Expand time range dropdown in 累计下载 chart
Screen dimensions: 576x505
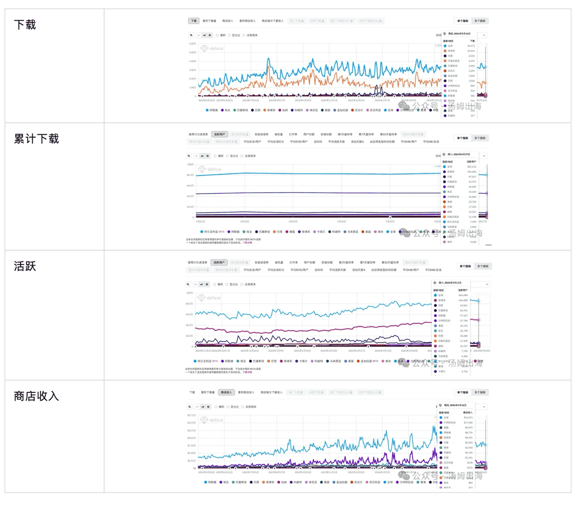coord(484,156)
